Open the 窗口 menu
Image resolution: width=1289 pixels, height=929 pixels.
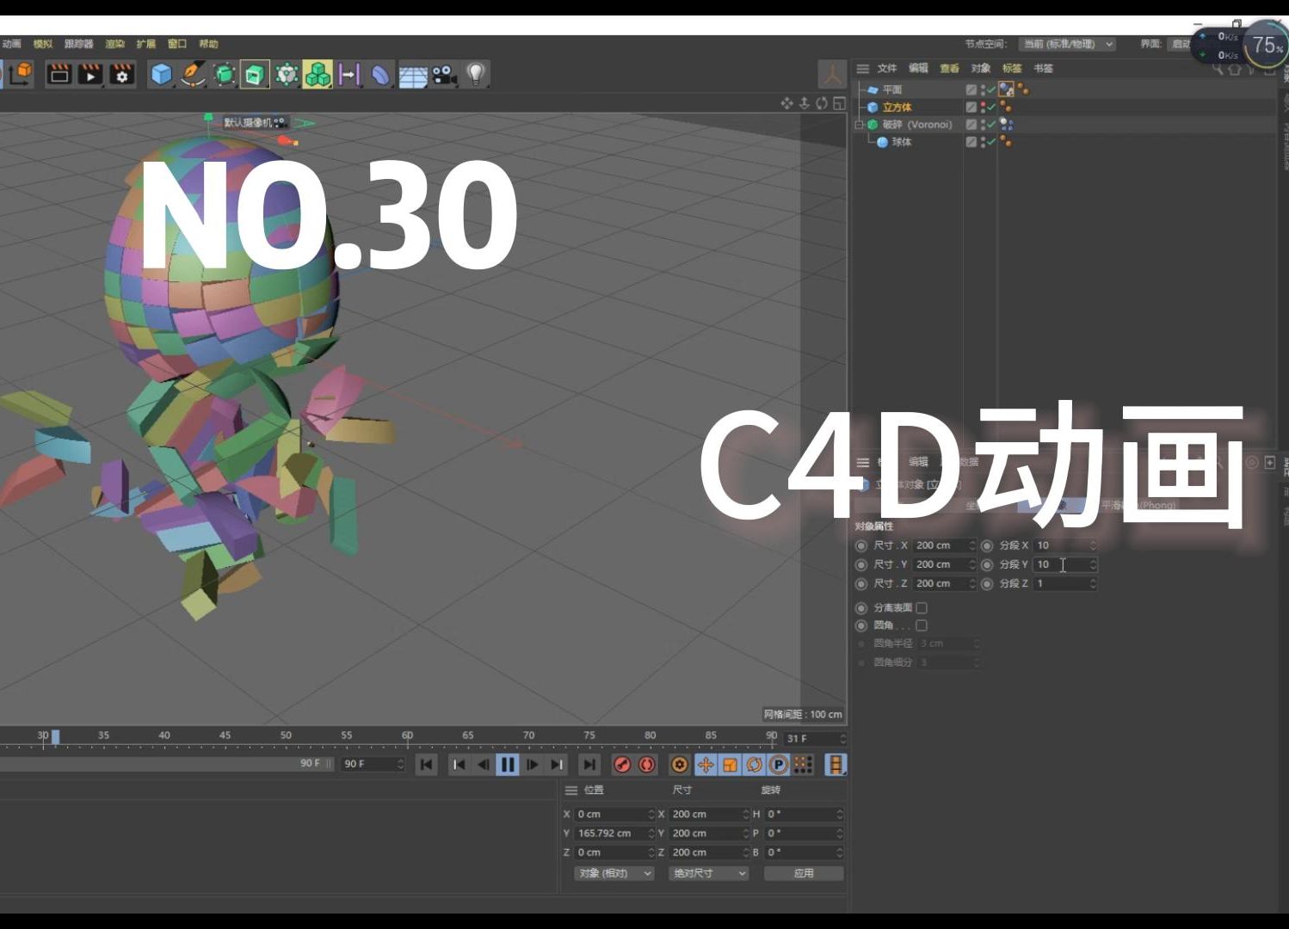pyautogui.click(x=176, y=44)
